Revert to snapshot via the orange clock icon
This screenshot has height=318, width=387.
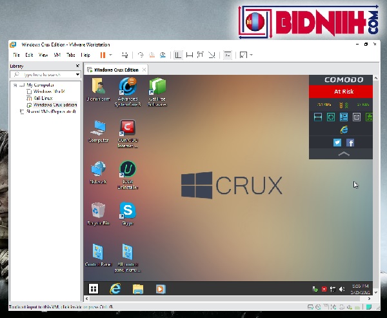(x=152, y=55)
